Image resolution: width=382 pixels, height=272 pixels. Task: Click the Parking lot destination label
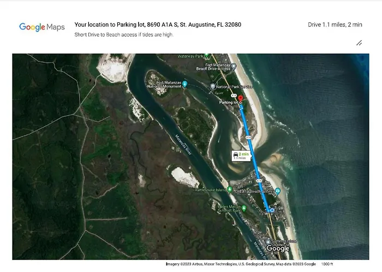(x=228, y=102)
